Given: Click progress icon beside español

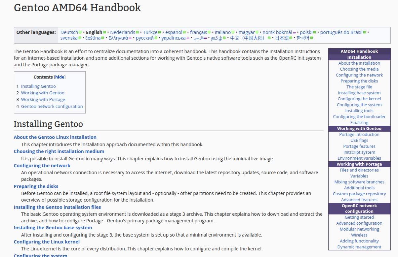Looking at the screenshot, I should coord(184,32).
